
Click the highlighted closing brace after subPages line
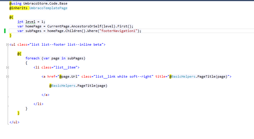coord(10,35)
